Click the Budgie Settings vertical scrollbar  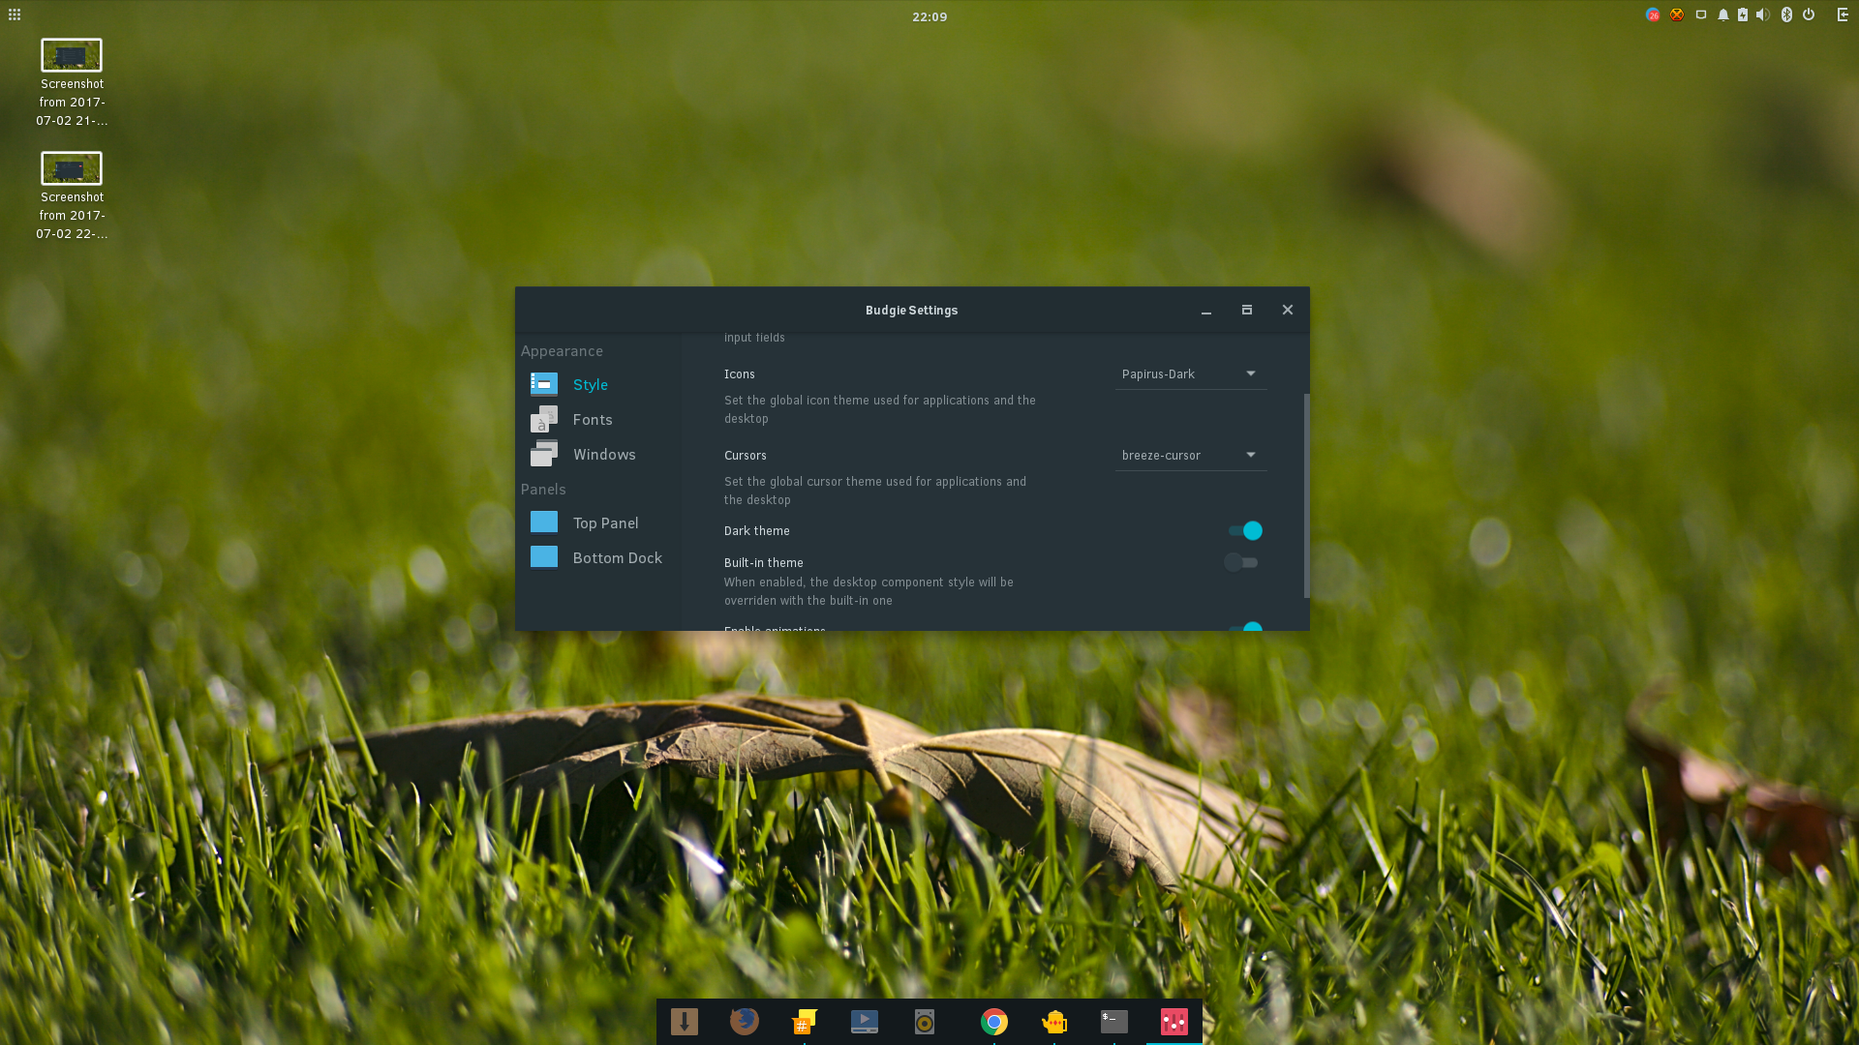point(1306,495)
